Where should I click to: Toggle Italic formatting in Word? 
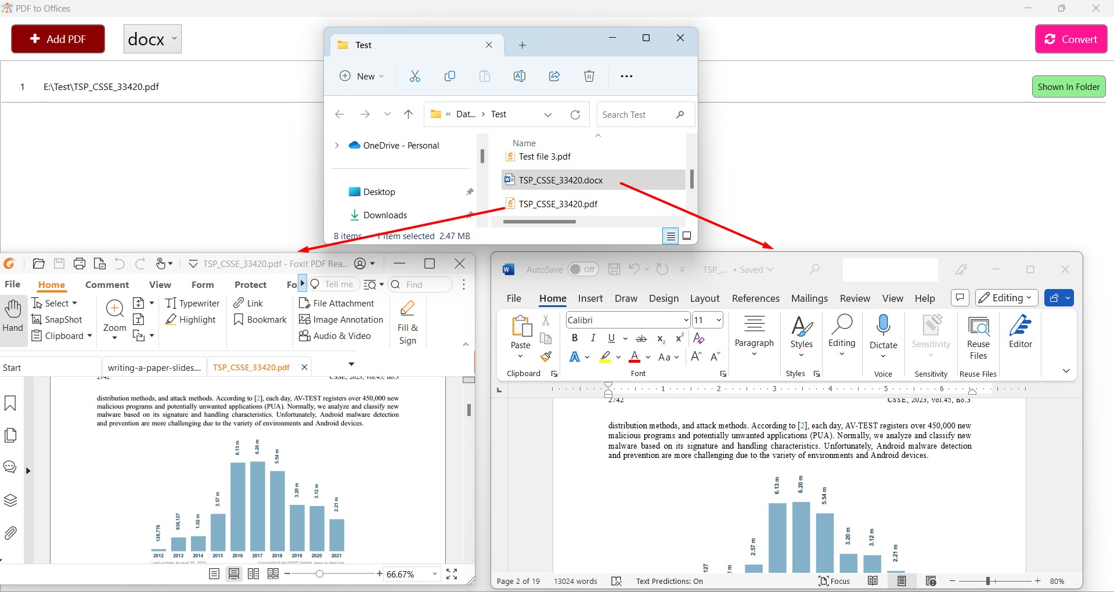tap(593, 338)
